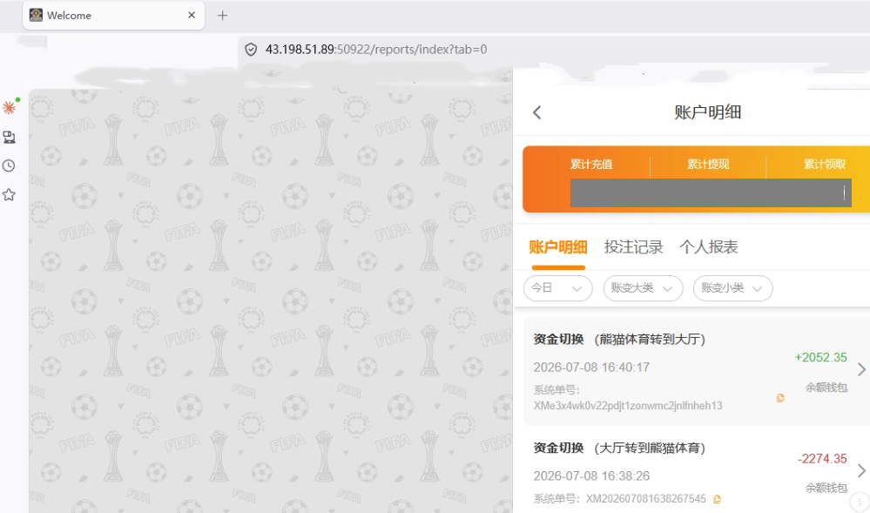Click the orange burst icon in the sidebar
Viewport: 870px width, 513px height.
pyautogui.click(x=10, y=106)
